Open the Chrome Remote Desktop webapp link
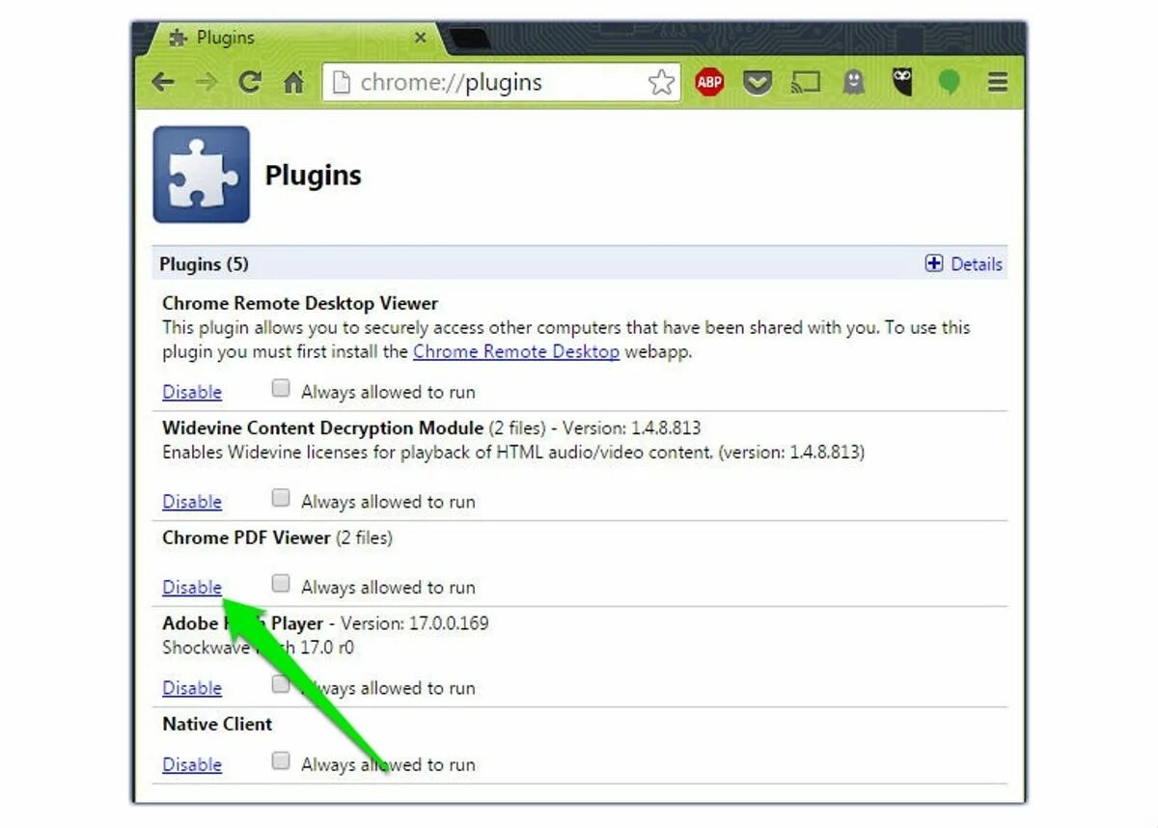The width and height of the screenshot is (1158, 828). pos(516,351)
